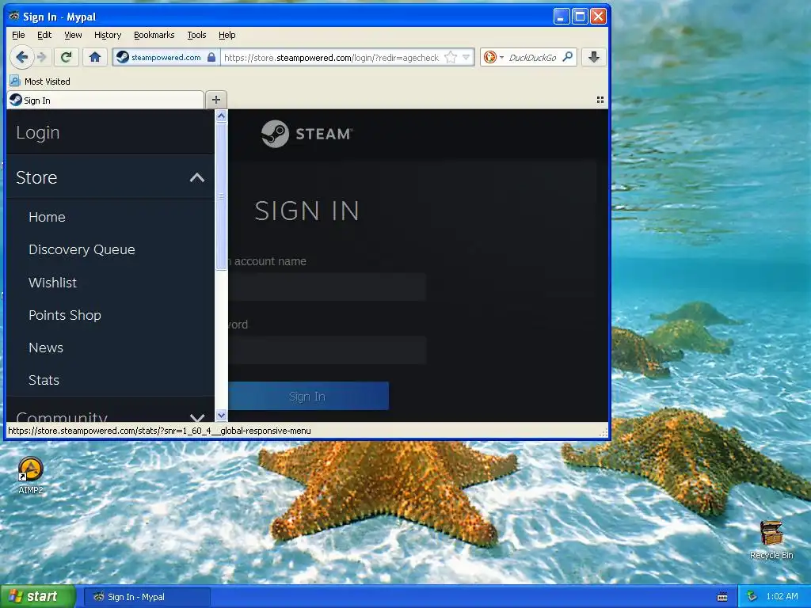
Task: Click the steampowered.com site identity icon
Action: (123, 57)
